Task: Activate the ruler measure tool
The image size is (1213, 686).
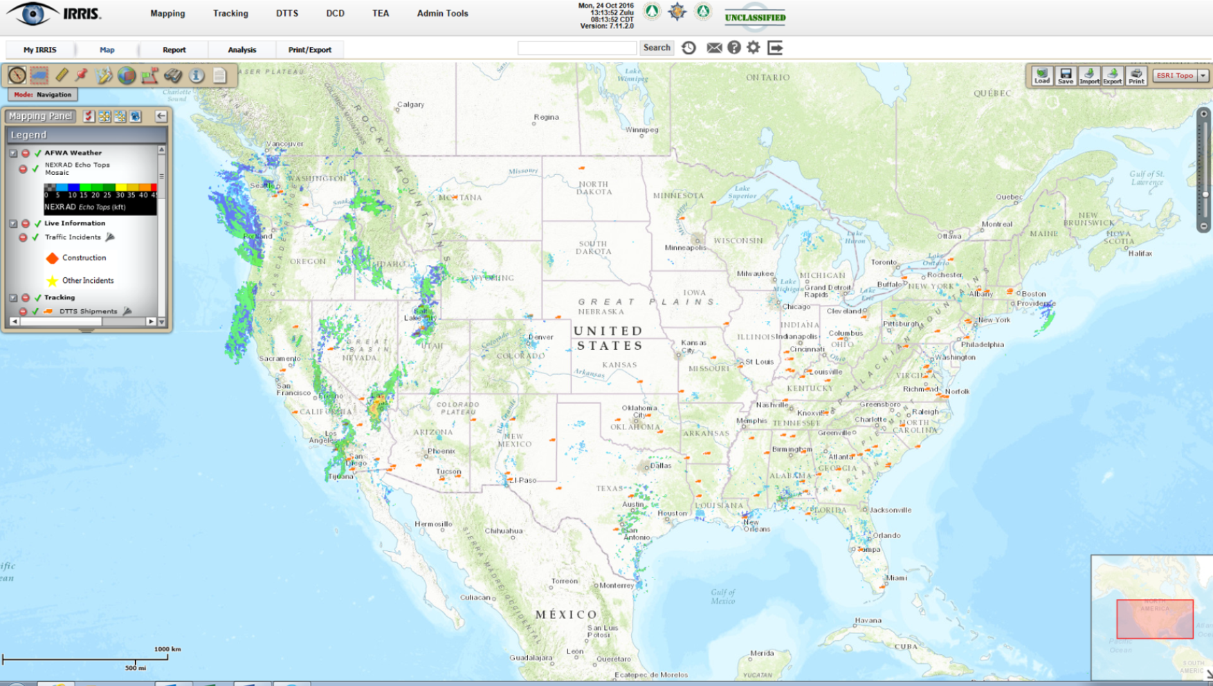Action: click(x=62, y=75)
